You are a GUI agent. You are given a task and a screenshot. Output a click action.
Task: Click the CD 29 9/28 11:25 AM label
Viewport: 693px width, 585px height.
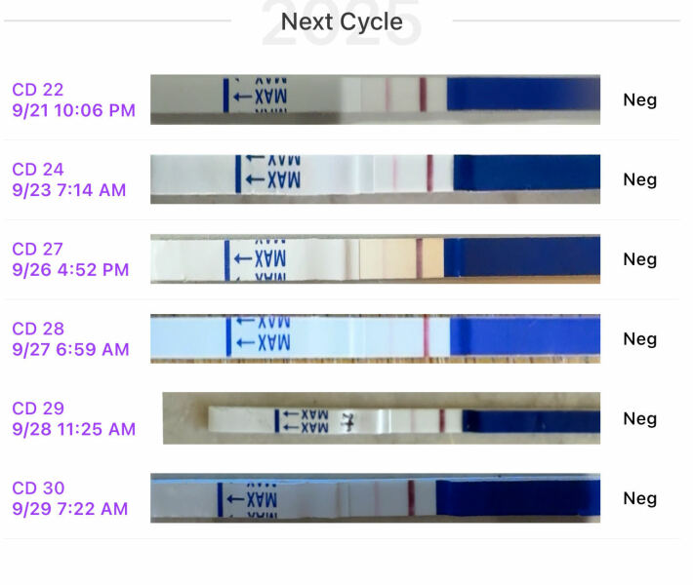pyautogui.click(x=73, y=419)
